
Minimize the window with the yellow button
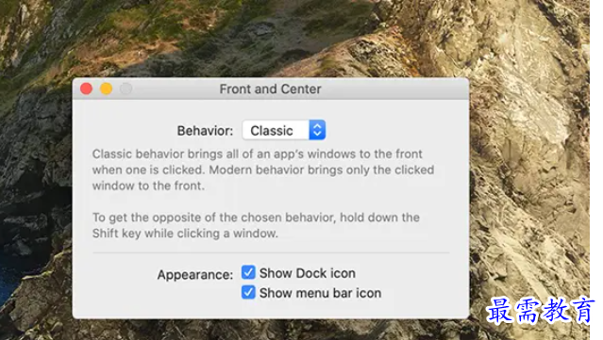click(x=106, y=89)
